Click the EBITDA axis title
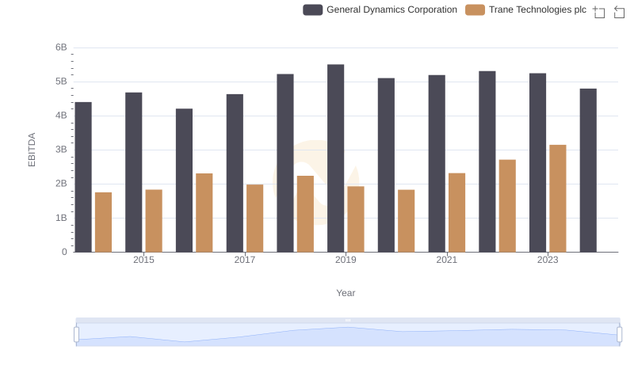This screenshot has width=634, height=365. pyautogui.click(x=32, y=150)
